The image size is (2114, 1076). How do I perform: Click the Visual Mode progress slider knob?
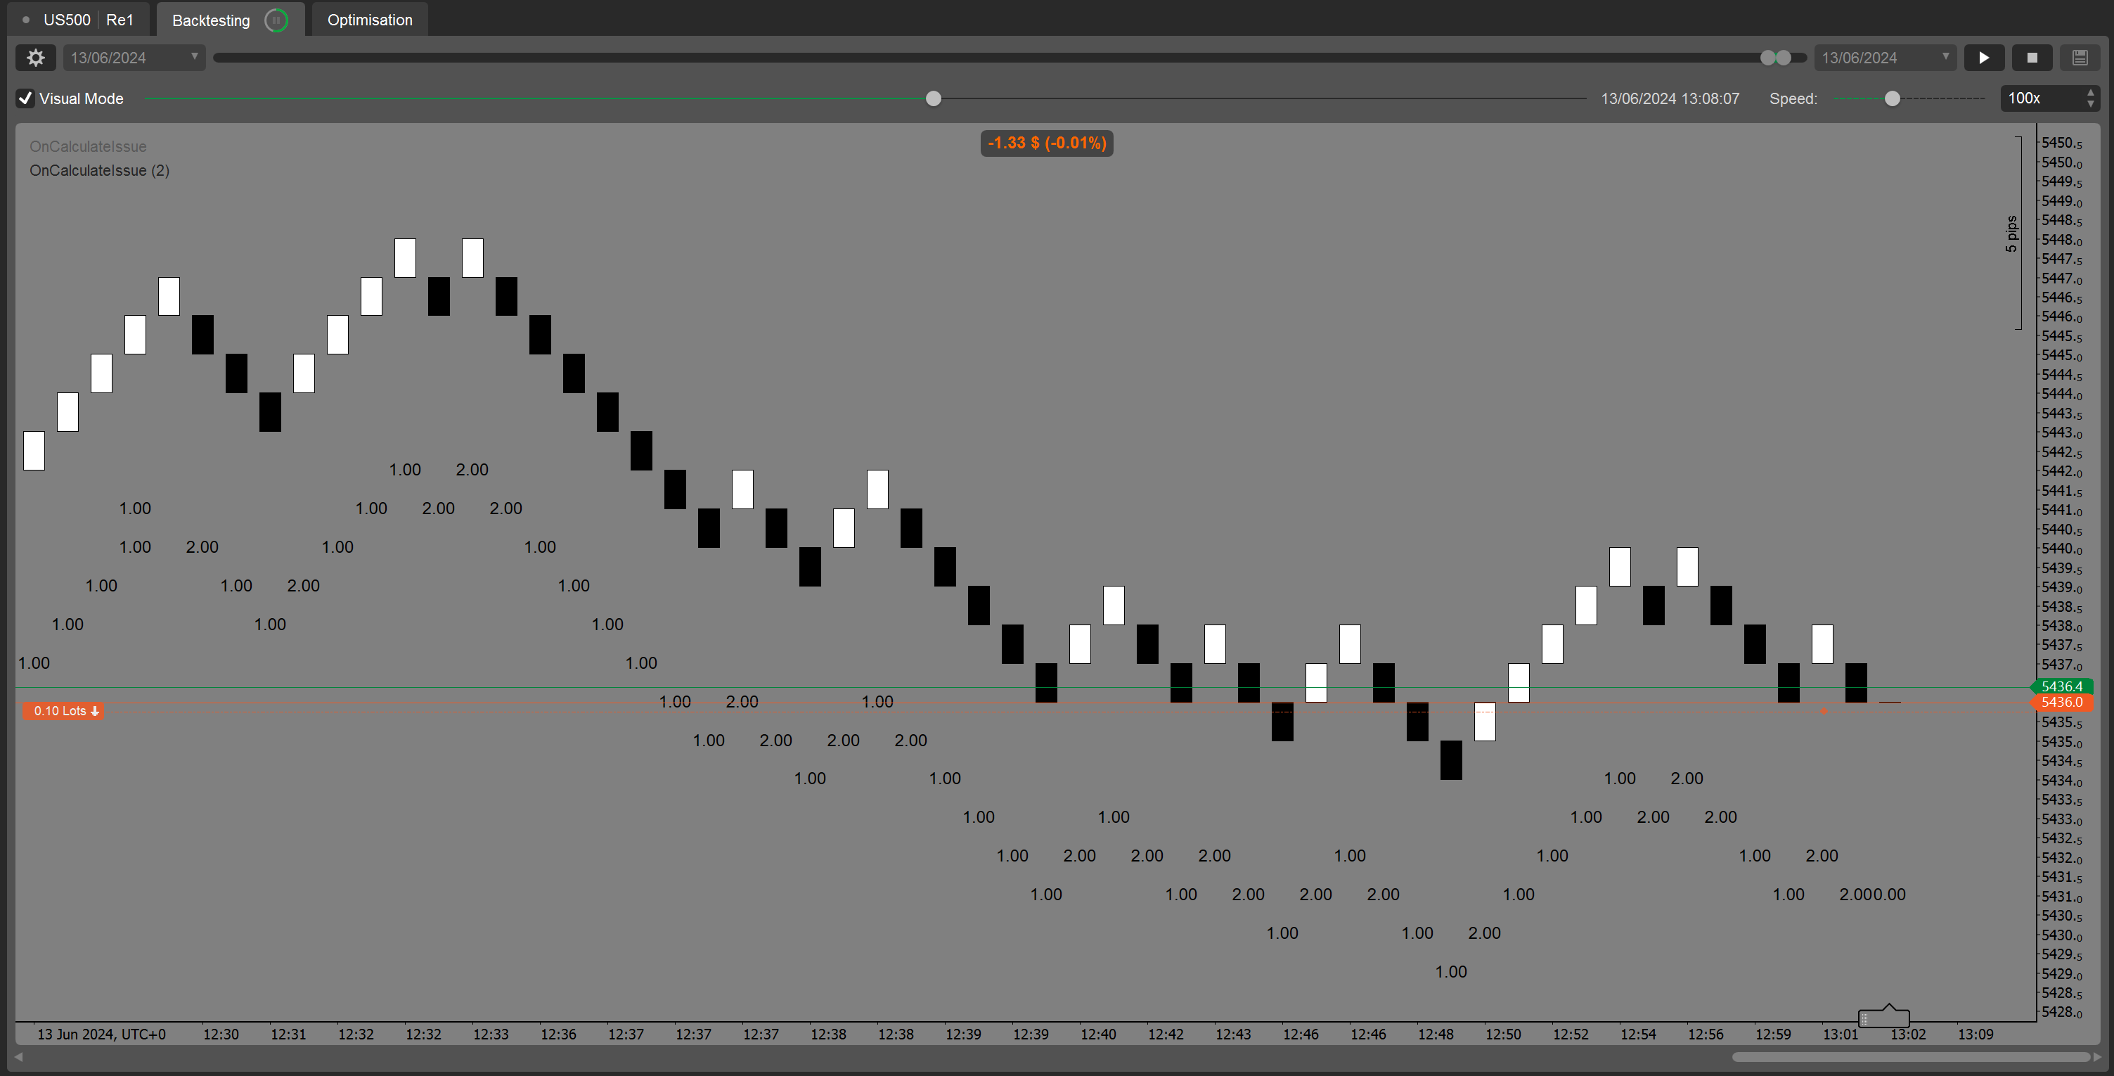933,98
